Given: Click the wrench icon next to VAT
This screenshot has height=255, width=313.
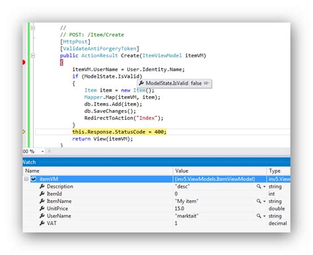Looking at the screenshot, I should pyautogui.click(x=42, y=223).
